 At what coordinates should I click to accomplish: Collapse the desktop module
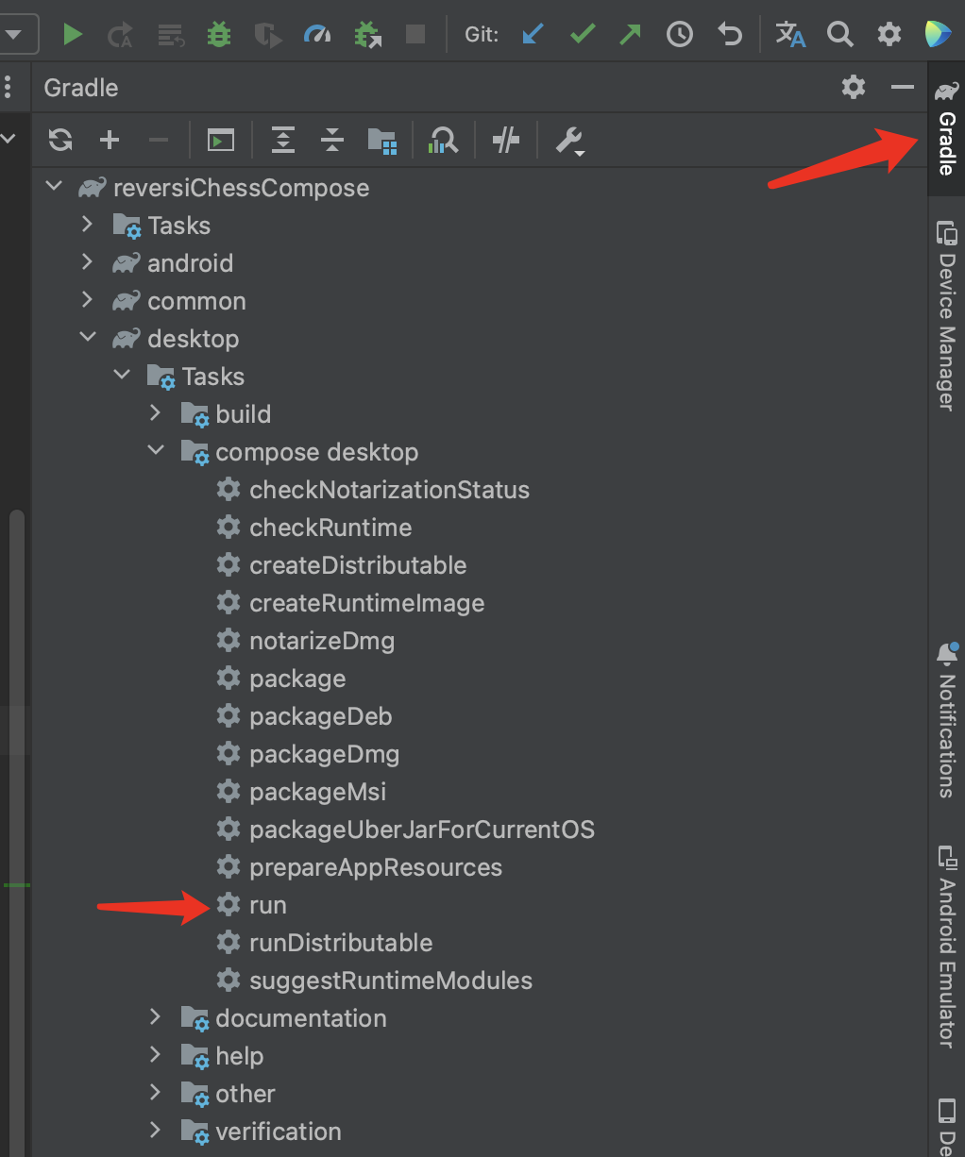click(x=88, y=338)
